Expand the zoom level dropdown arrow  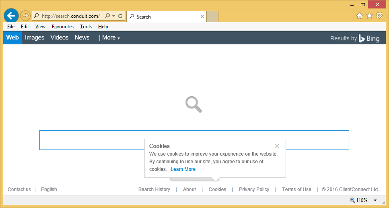click(375, 200)
